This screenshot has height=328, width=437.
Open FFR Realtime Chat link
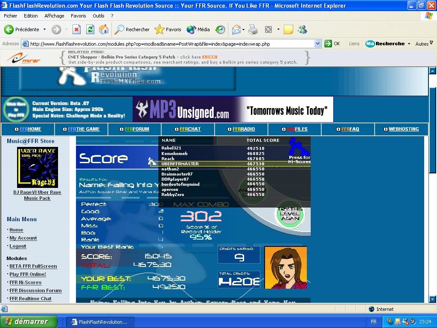coord(30,299)
